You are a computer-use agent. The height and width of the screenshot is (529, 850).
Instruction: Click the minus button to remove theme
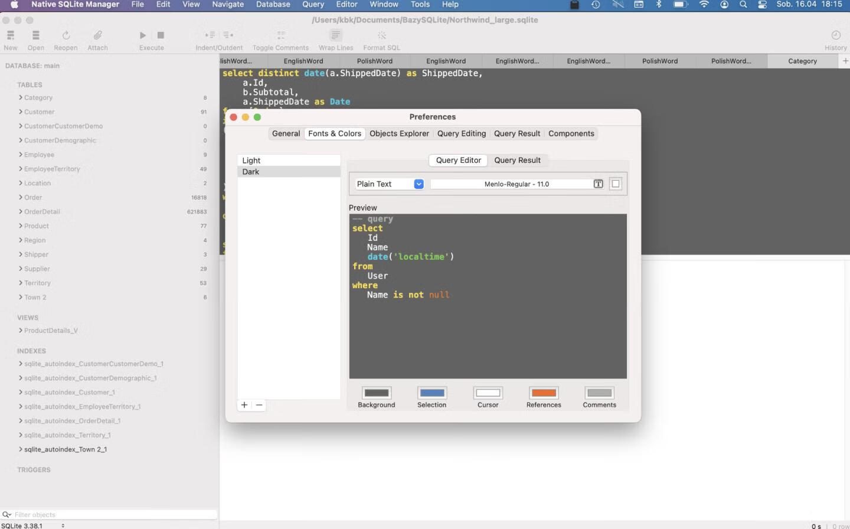pos(259,405)
